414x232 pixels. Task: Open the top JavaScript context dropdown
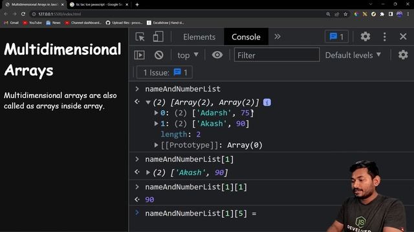188,55
